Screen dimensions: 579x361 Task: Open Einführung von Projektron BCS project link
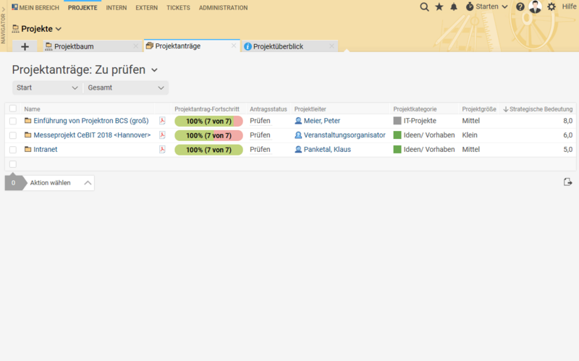(x=90, y=121)
